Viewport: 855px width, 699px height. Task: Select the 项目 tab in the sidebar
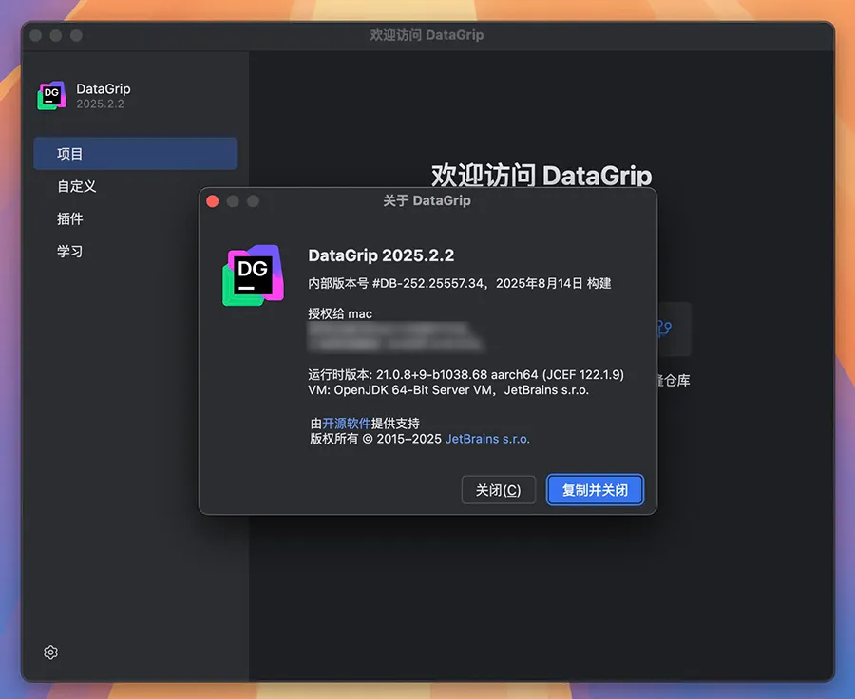pyautogui.click(x=135, y=154)
